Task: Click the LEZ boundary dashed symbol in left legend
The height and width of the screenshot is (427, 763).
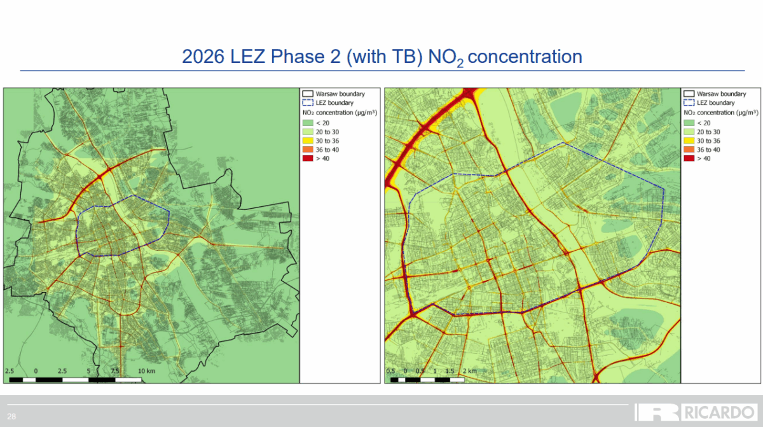Action: pyautogui.click(x=308, y=102)
